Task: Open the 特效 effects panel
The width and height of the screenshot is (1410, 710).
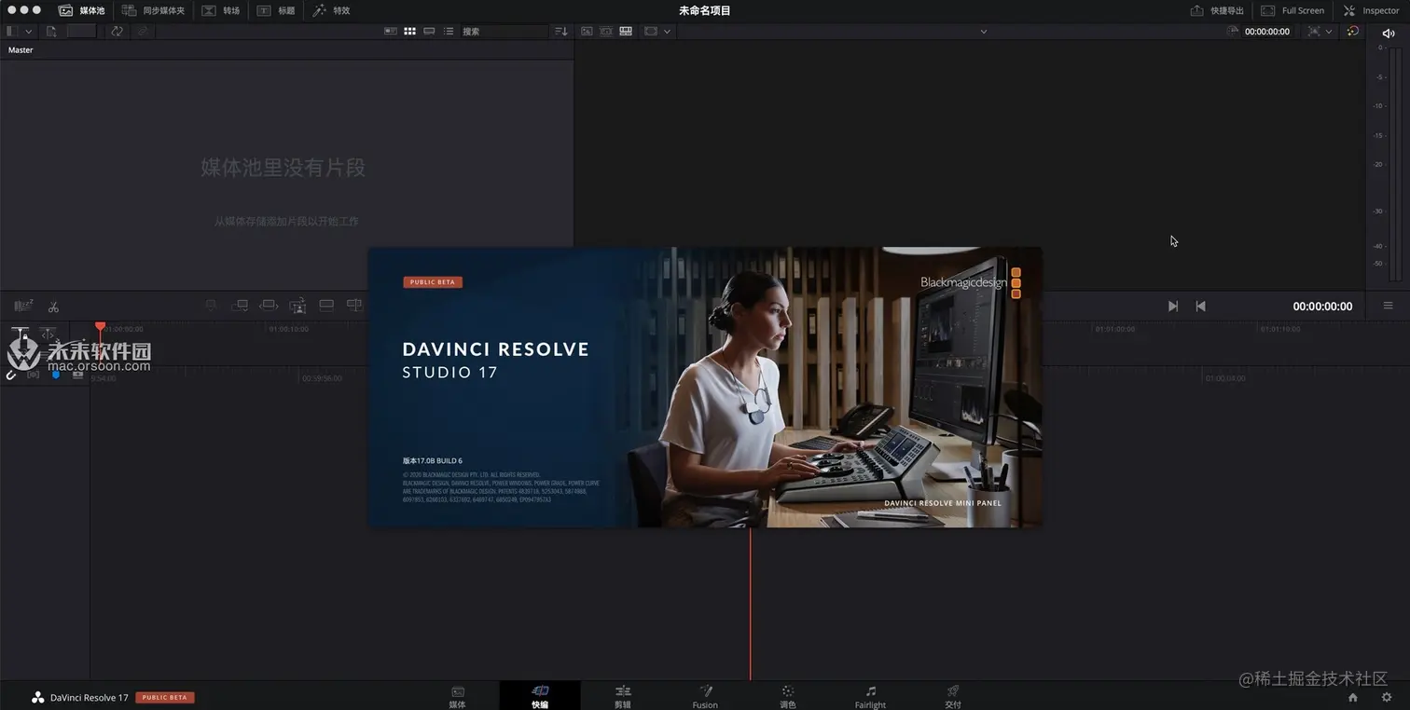Action: (x=331, y=10)
